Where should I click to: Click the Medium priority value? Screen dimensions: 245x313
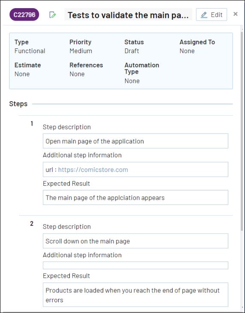point(81,51)
